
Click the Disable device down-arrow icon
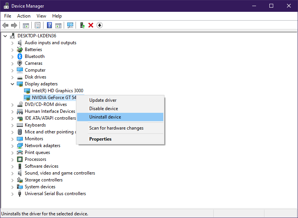coord(100,25)
